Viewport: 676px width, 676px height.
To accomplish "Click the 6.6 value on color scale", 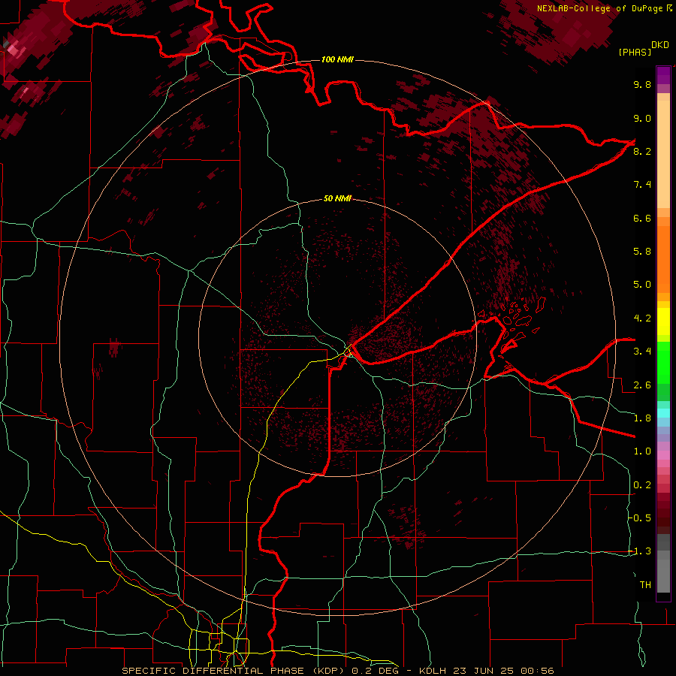I will pos(642,218).
